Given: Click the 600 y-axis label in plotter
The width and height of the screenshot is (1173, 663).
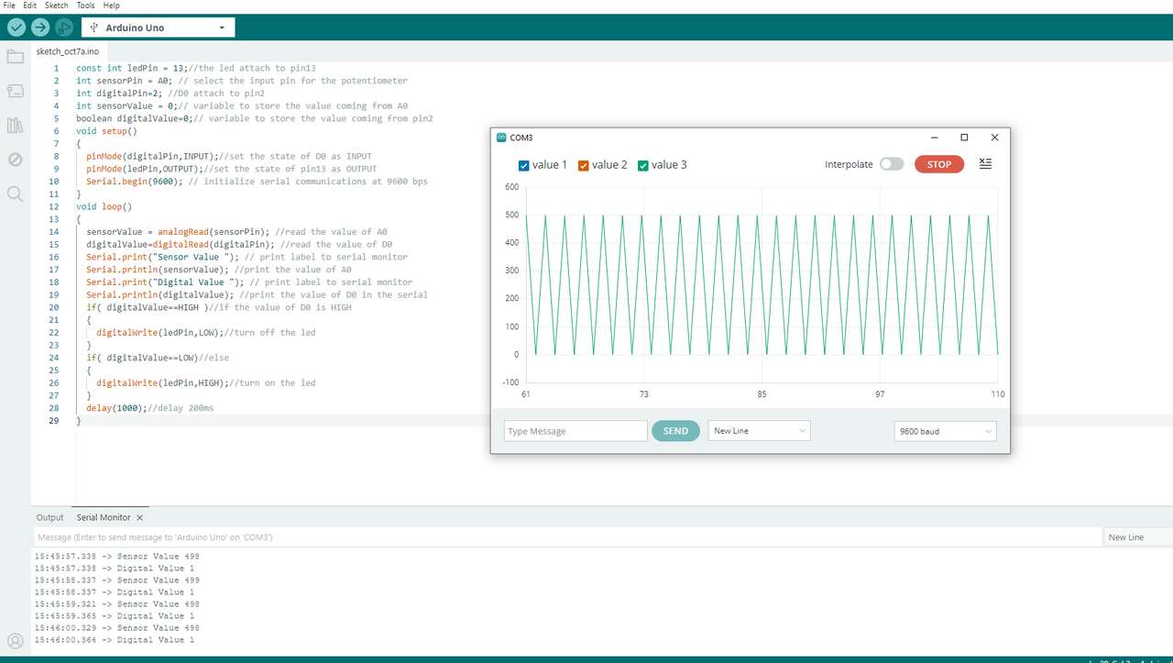Looking at the screenshot, I should point(511,187).
